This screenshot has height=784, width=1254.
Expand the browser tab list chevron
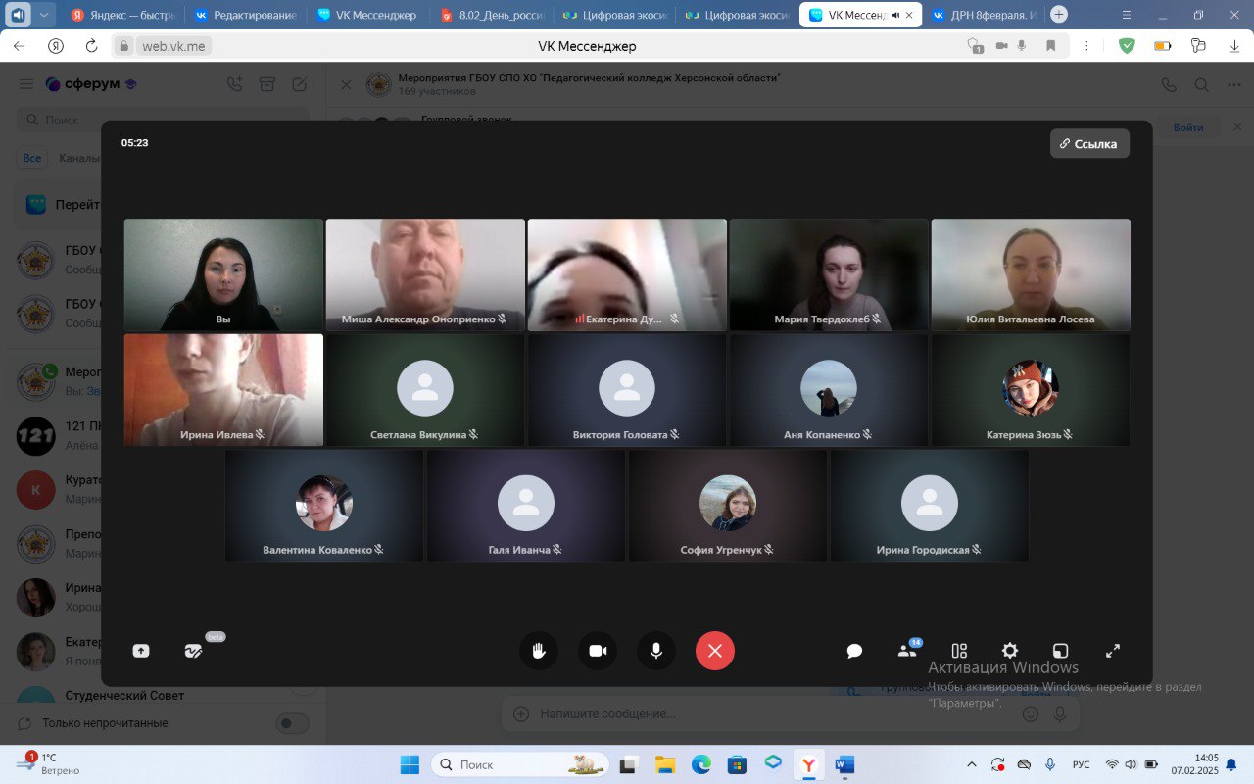45,15
